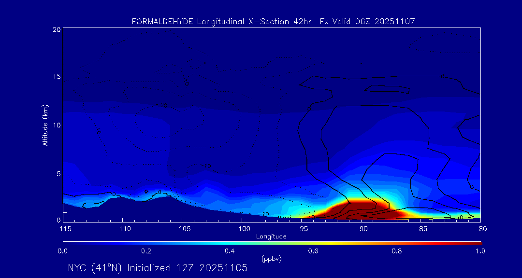Click color scale label 0.8

click(397, 251)
